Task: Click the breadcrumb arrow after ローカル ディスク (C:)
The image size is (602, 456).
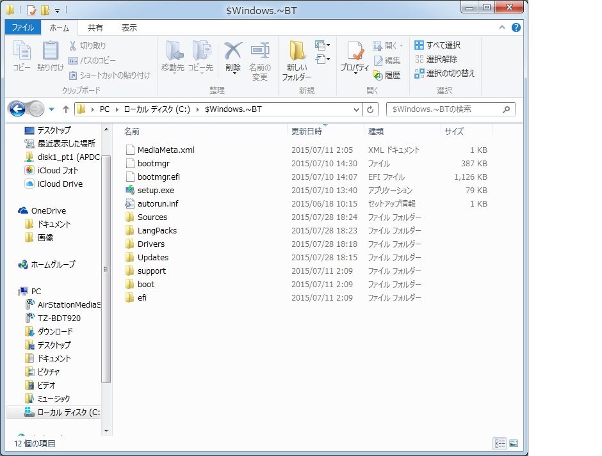Action: 197,110
